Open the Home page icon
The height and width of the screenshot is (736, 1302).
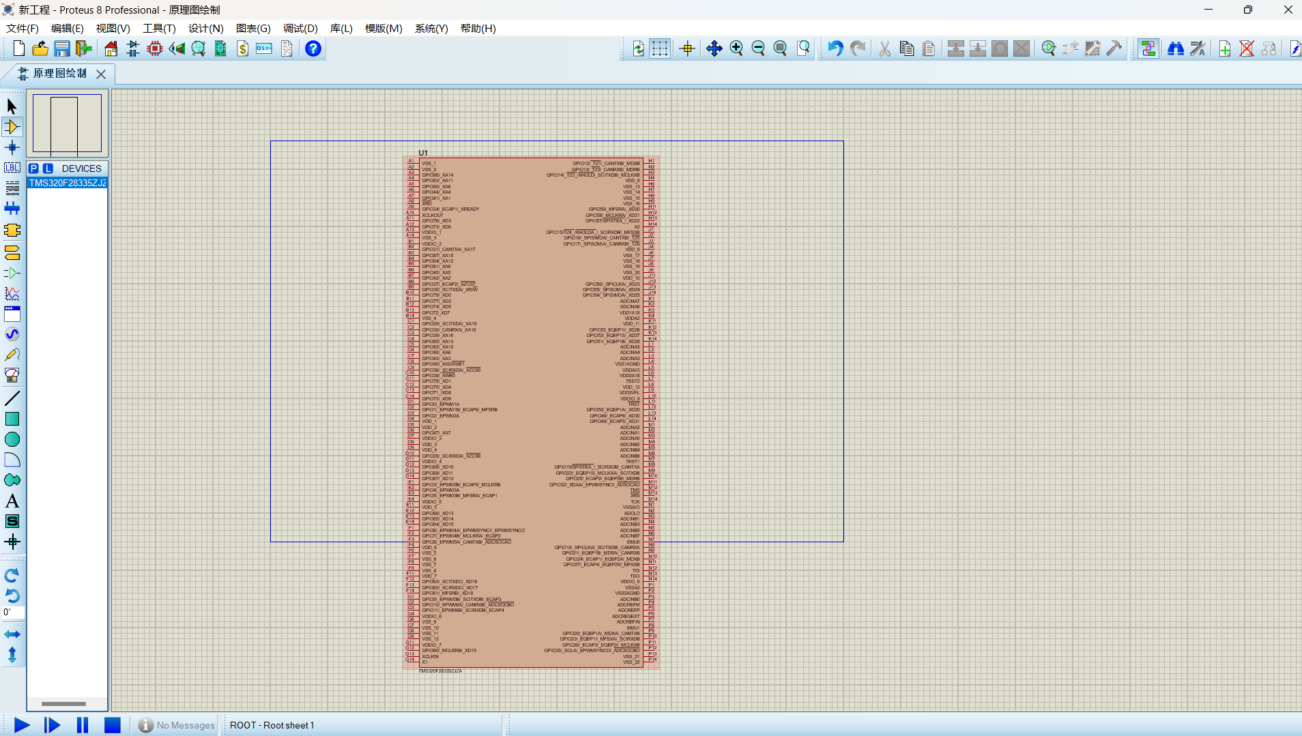click(x=111, y=48)
